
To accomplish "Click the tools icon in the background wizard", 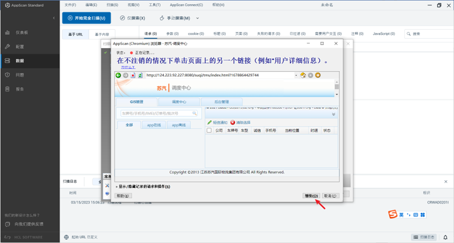I will pyautogui.click(x=107, y=186).
